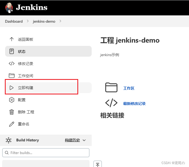Image resolution: width=189 pixels, height=167 pixels.
Task: Expand the chevron after Dashboard breadcrumb
Action: 28,21
